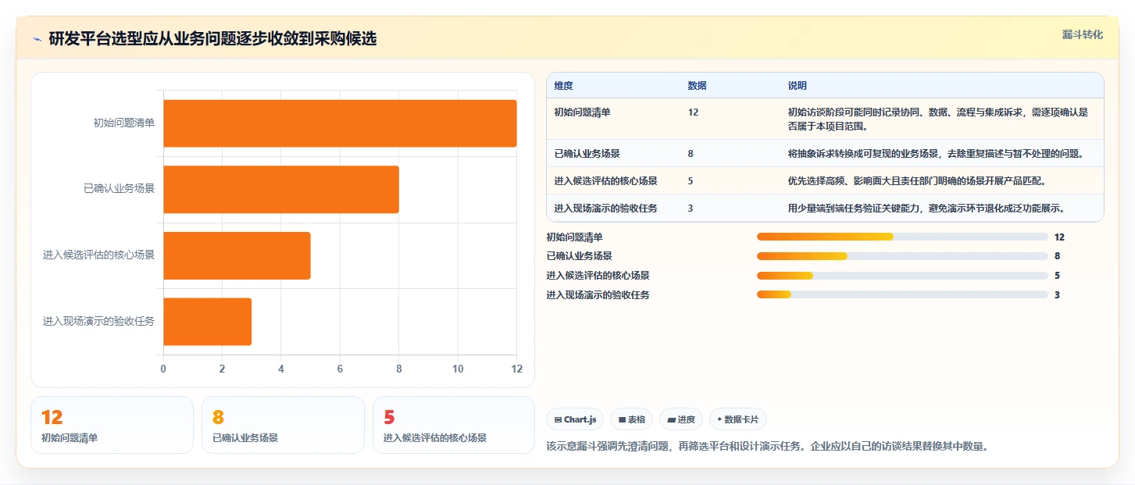Click the 初始问题清单 y-axis label in chart
Screen dimensions: 1135x485
pos(124,123)
